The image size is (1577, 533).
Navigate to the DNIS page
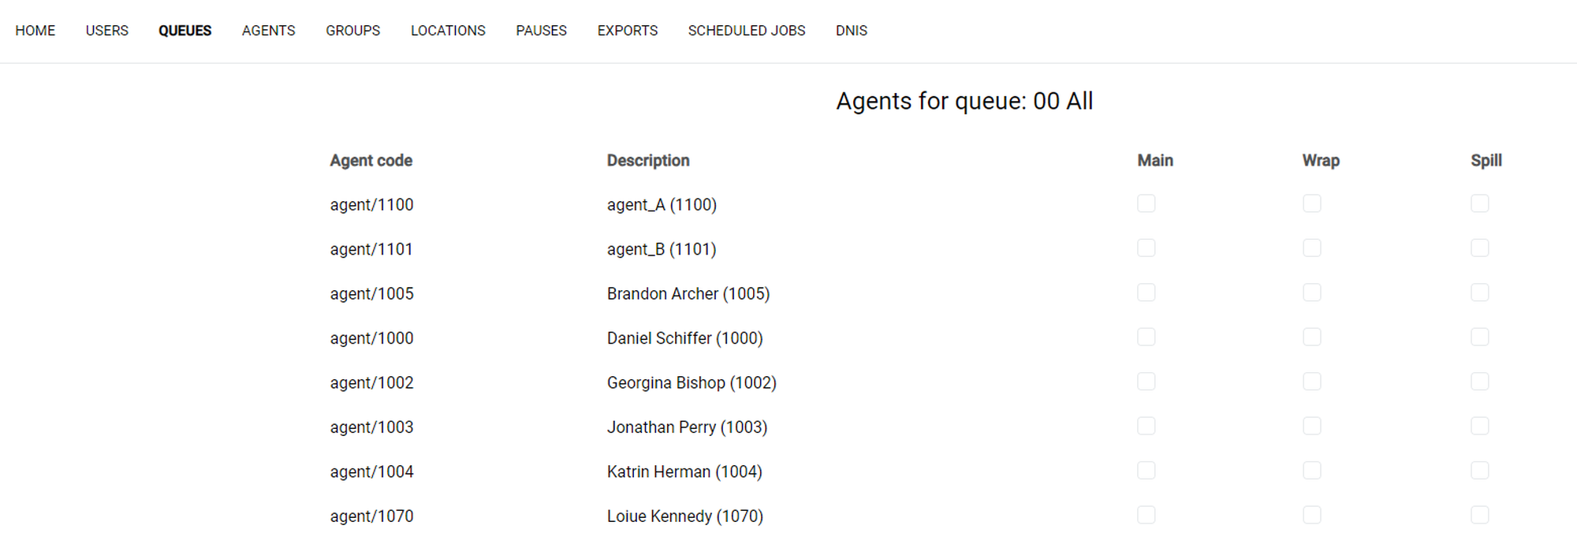[851, 31]
